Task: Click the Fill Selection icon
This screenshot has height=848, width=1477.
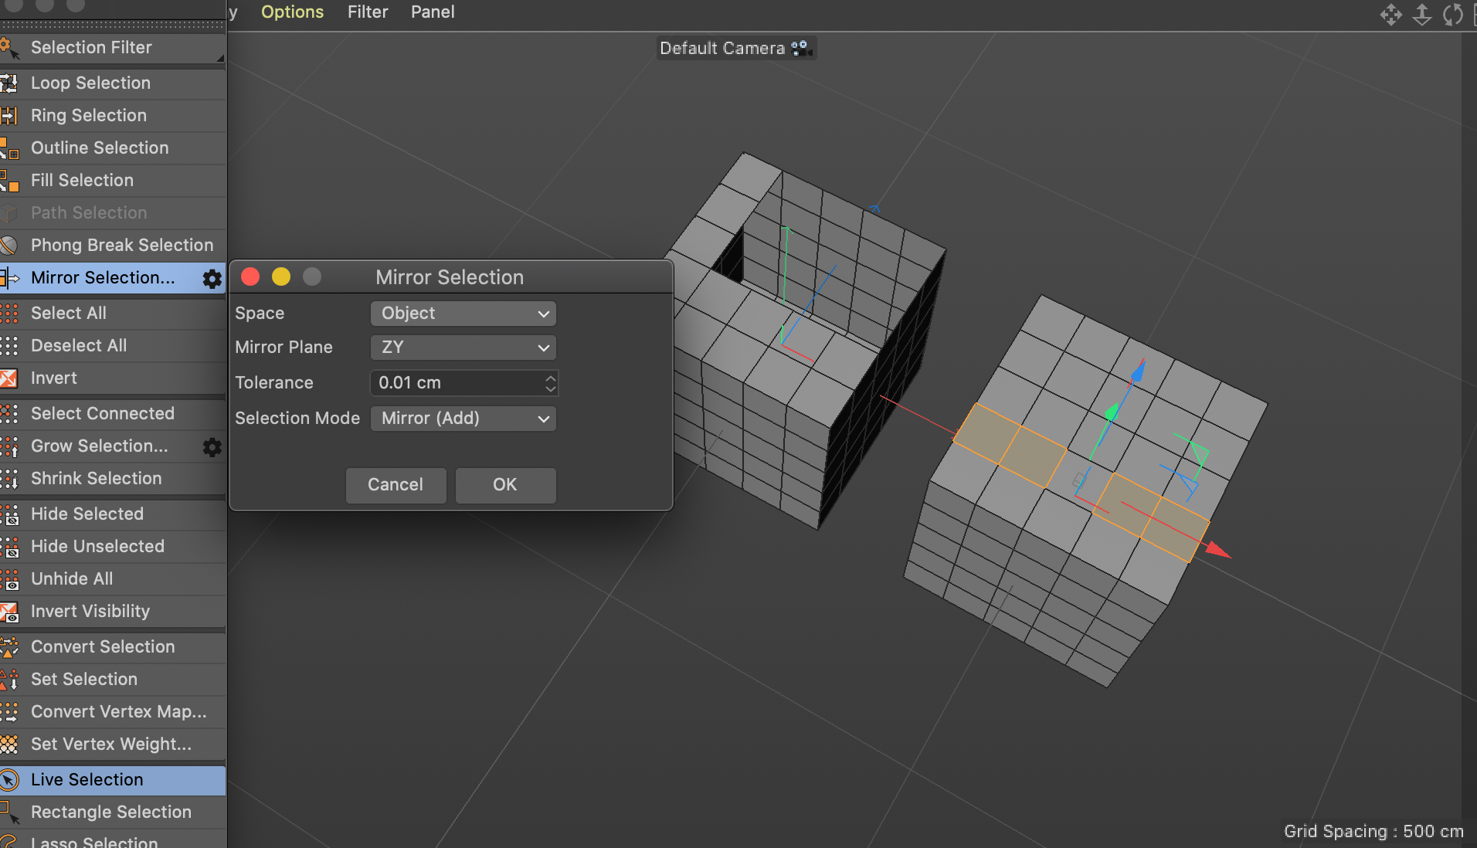Action: pos(9,180)
